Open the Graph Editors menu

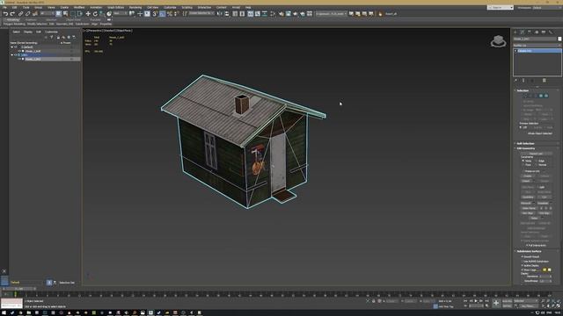click(x=115, y=7)
